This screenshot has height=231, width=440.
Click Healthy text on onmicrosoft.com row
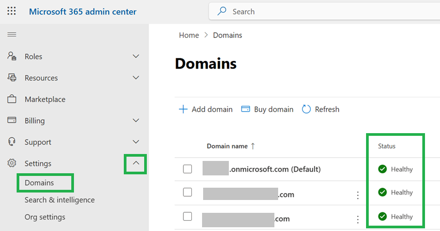[402, 170]
